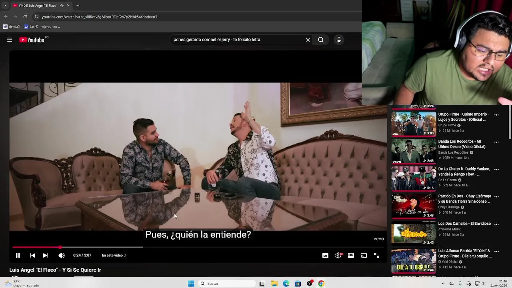This screenshot has width=512, height=288.
Task: Cast video to a device
Action: coord(364,255)
